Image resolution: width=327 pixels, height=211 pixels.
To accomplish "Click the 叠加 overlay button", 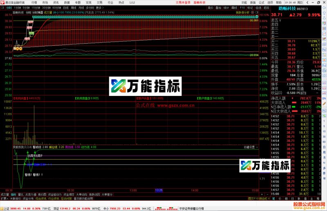I will pyautogui.click(x=218, y=8).
